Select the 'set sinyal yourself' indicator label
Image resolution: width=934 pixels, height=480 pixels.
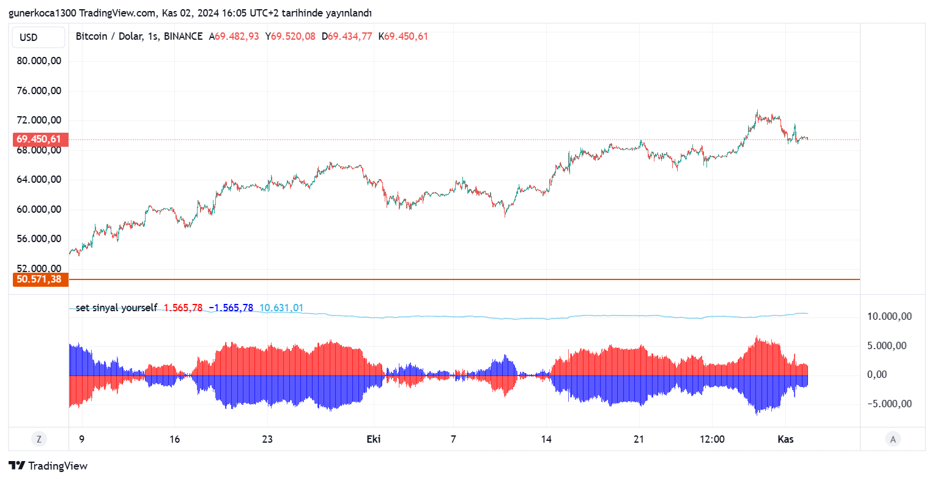point(116,308)
